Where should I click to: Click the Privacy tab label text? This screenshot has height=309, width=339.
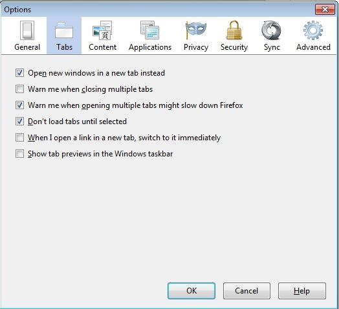pyautogui.click(x=196, y=47)
